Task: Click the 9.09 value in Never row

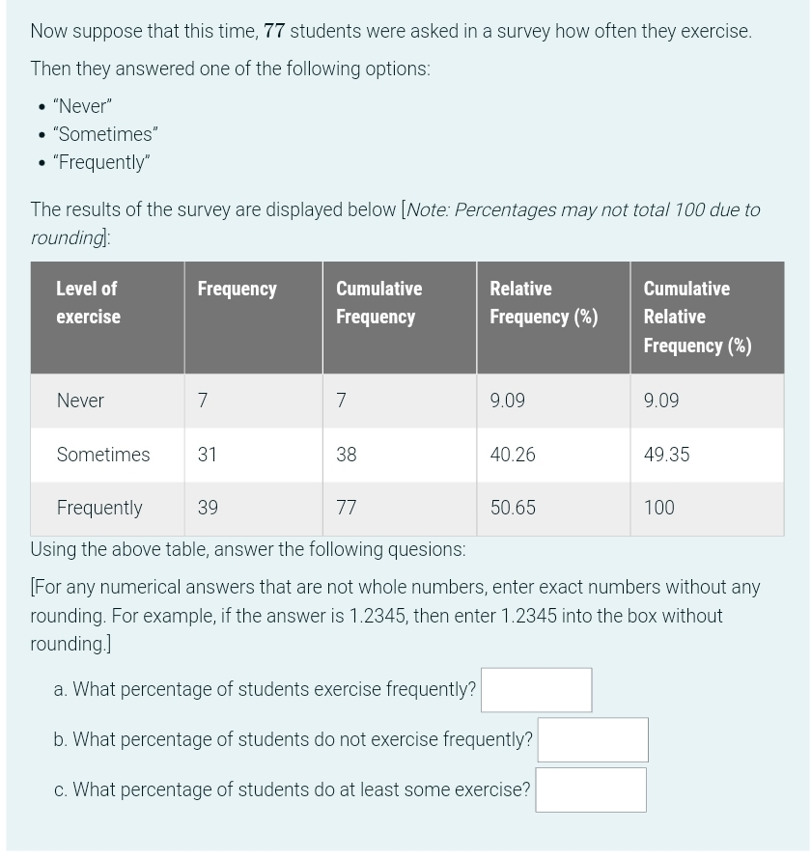Action: (x=506, y=401)
